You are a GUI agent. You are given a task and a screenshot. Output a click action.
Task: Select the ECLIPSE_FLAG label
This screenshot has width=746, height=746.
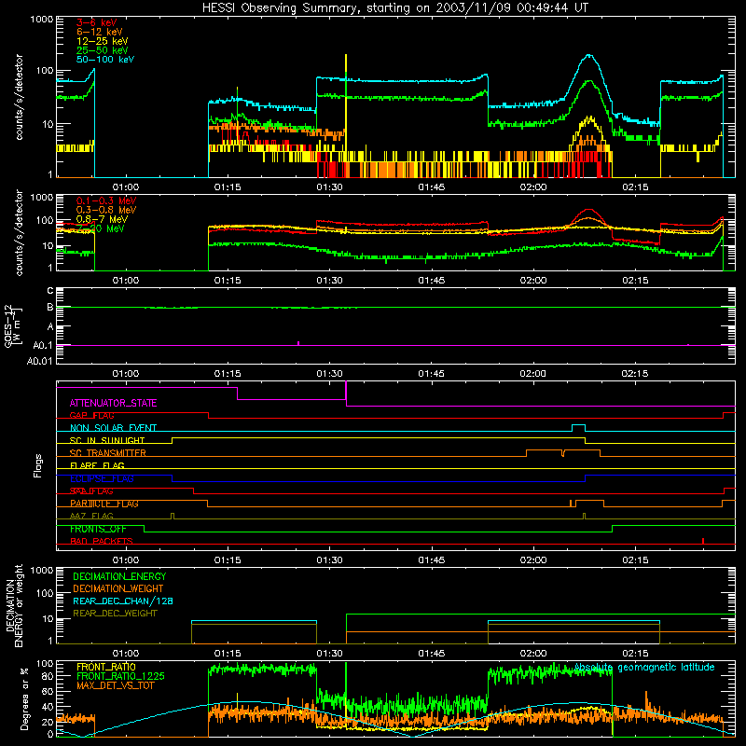click(102, 478)
